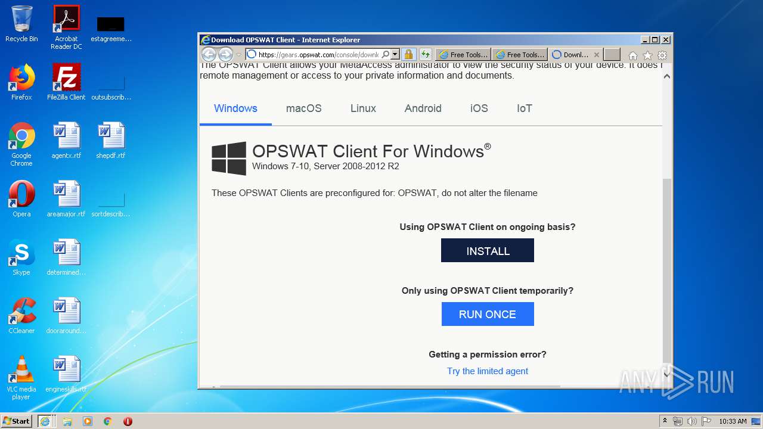
Task: Click the 10:33 AM taskbar clock
Action: [x=733, y=421]
